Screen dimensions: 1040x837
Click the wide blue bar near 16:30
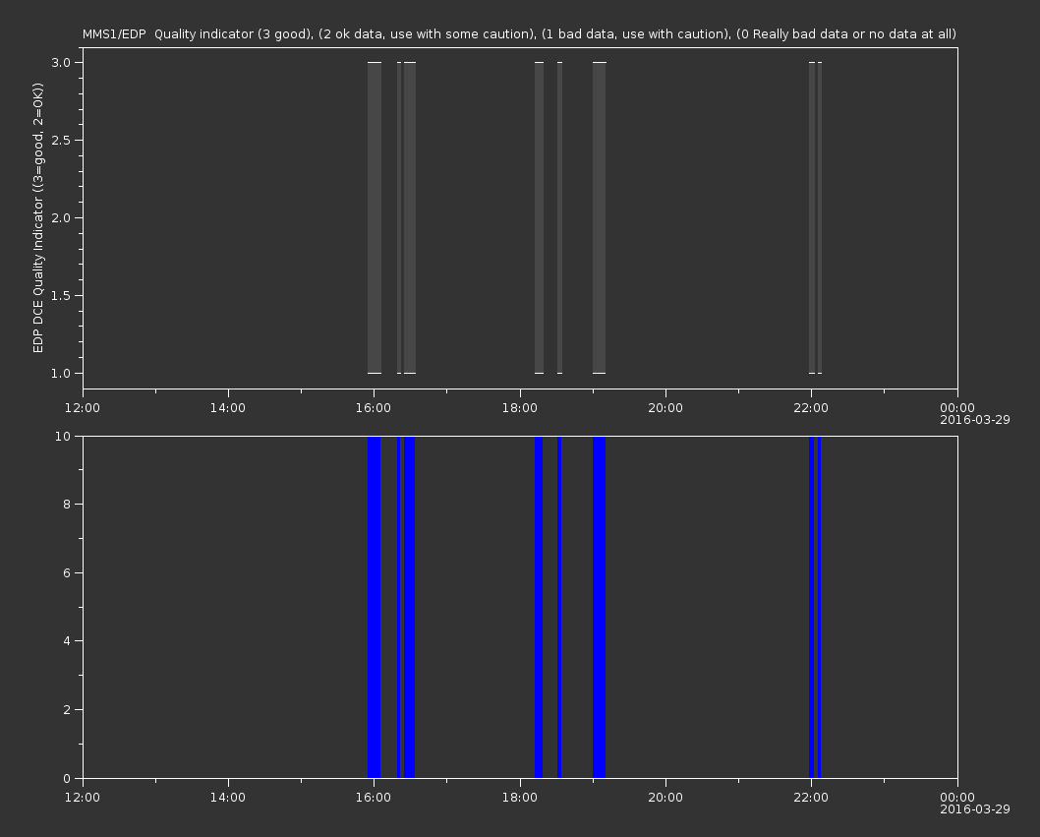click(x=409, y=607)
